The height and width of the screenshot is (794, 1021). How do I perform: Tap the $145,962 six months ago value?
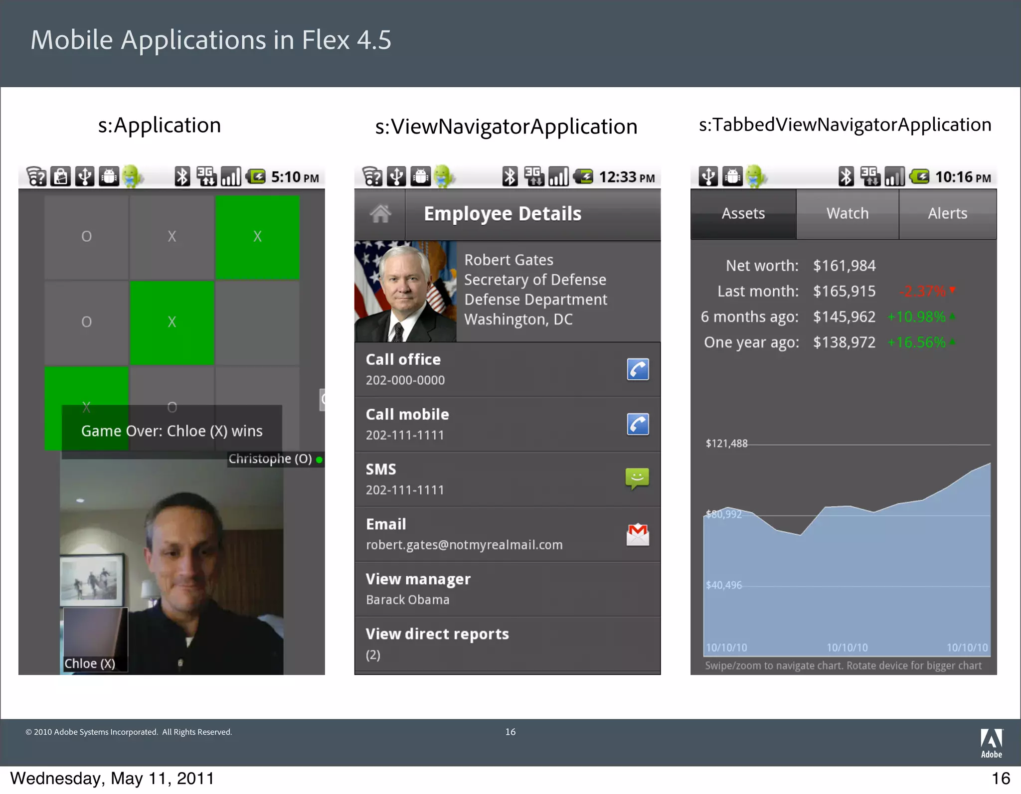point(844,317)
